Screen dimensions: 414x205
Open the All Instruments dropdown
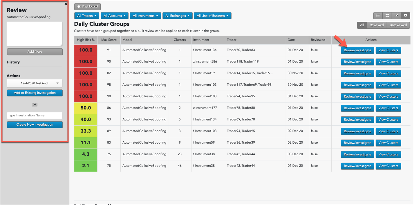[x=145, y=16]
